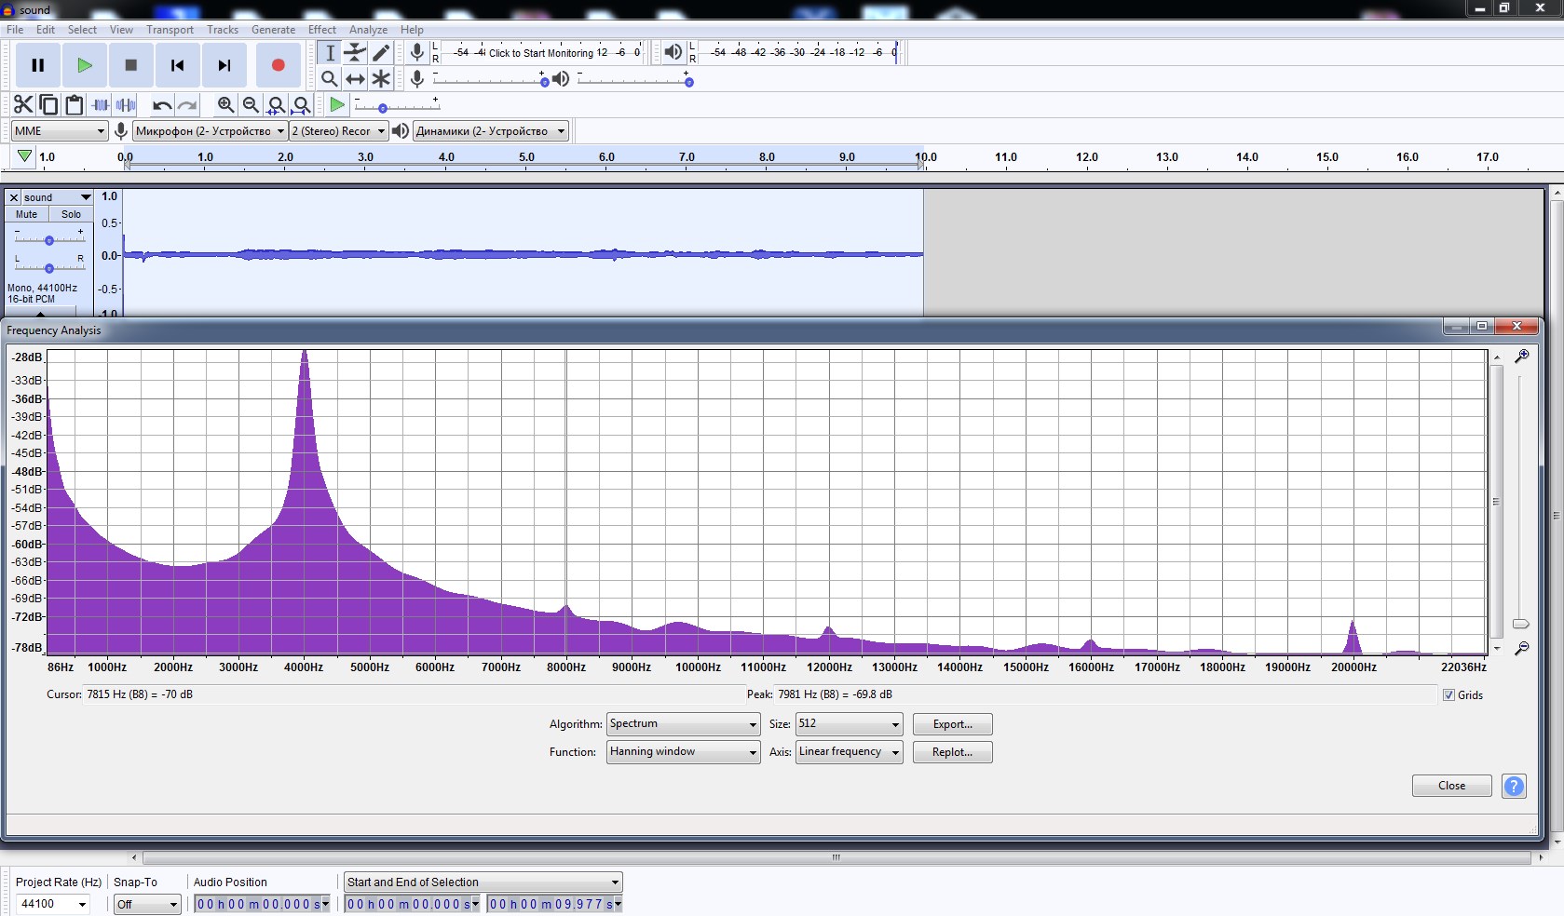The width and height of the screenshot is (1564, 916).
Task: Select the Time Shift tool
Action: (x=355, y=79)
